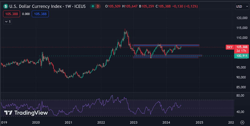Viewport: 250px width, 126px height.
Task: Click the red D data-delay badge
Action: point(98,6)
